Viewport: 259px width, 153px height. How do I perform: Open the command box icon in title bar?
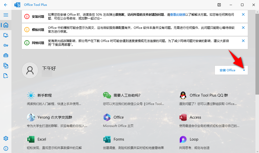219,5
